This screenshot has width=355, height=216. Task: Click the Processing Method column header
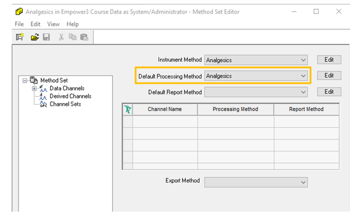235,109
